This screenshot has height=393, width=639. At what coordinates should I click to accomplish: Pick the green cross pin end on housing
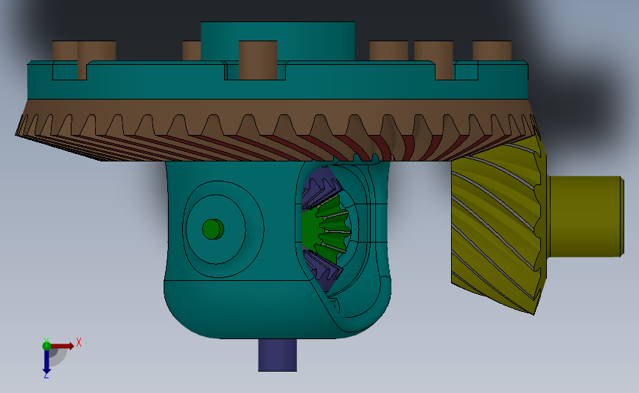213,229
